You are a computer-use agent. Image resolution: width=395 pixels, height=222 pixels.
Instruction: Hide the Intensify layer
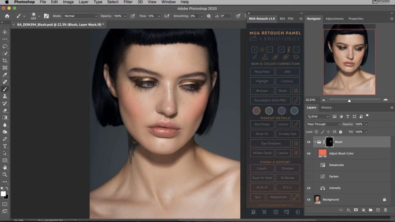[308, 188]
